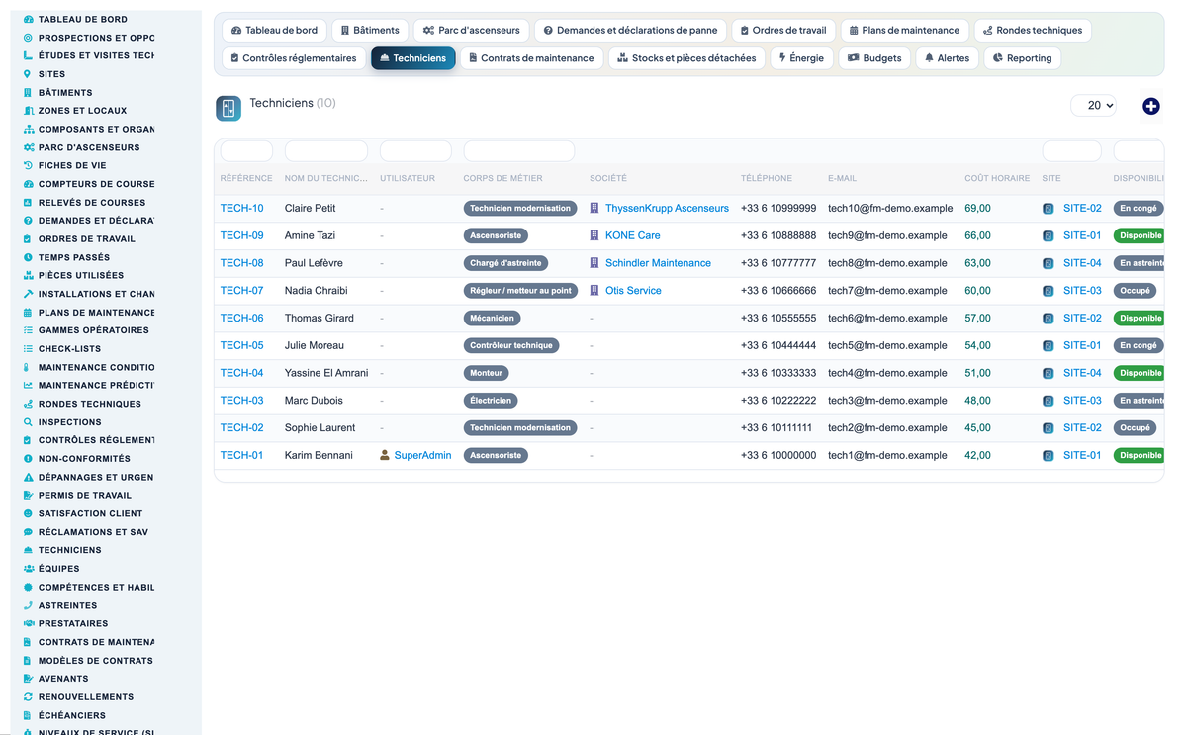Click the Échéanciers sidebar icon
The width and height of the screenshot is (1187, 735).
(x=28, y=715)
